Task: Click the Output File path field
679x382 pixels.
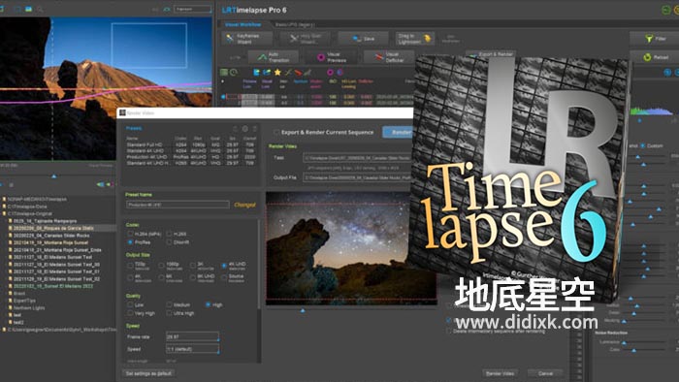Action: pyautogui.click(x=358, y=177)
